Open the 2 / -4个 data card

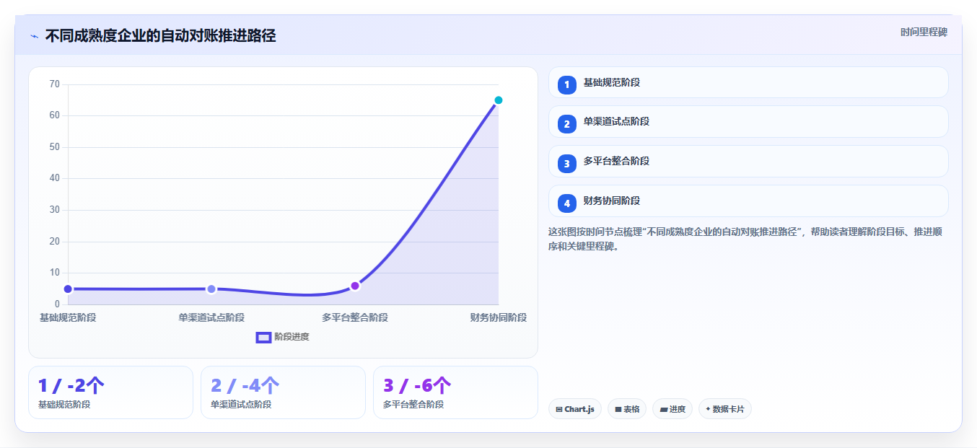(x=283, y=392)
